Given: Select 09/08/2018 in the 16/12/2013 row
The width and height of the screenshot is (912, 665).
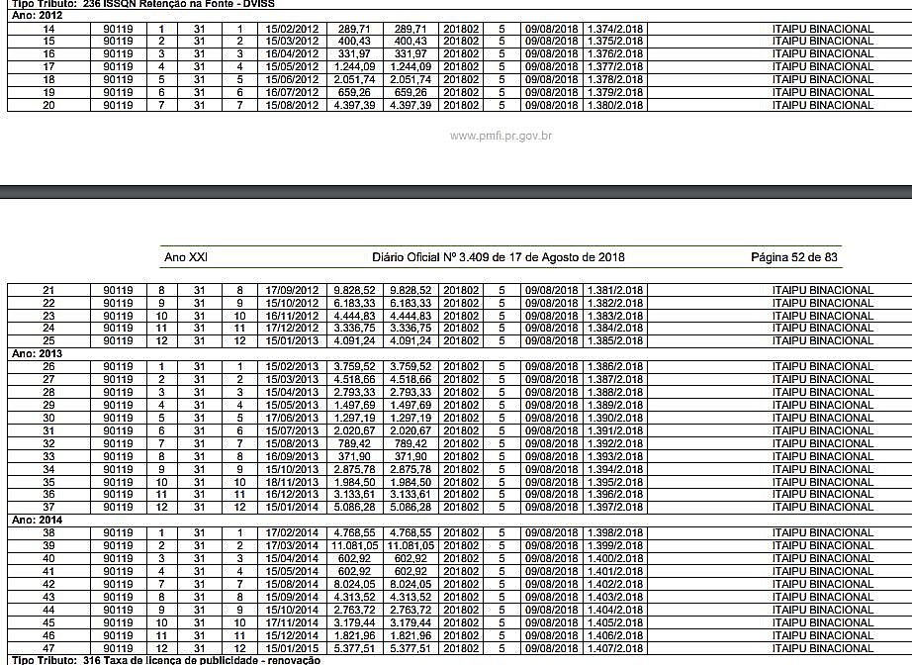Looking at the screenshot, I should tap(552, 494).
